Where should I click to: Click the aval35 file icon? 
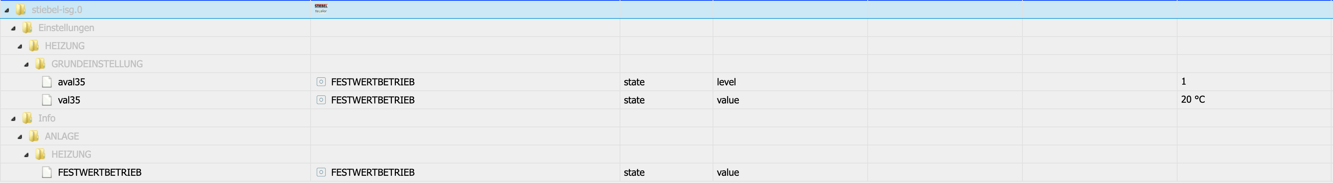pyautogui.click(x=47, y=82)
